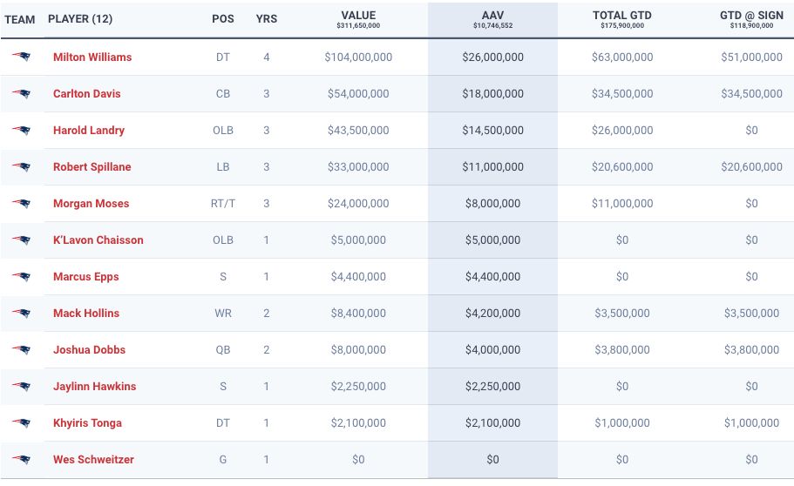Screen dimensions: 794x486
Task: Click the team icon beside Wes Schweitzer
Action: (x=21, y=460)
